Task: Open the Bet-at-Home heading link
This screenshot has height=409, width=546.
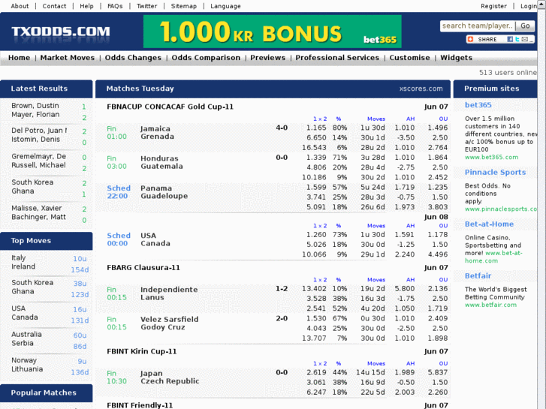Action: 489,224
